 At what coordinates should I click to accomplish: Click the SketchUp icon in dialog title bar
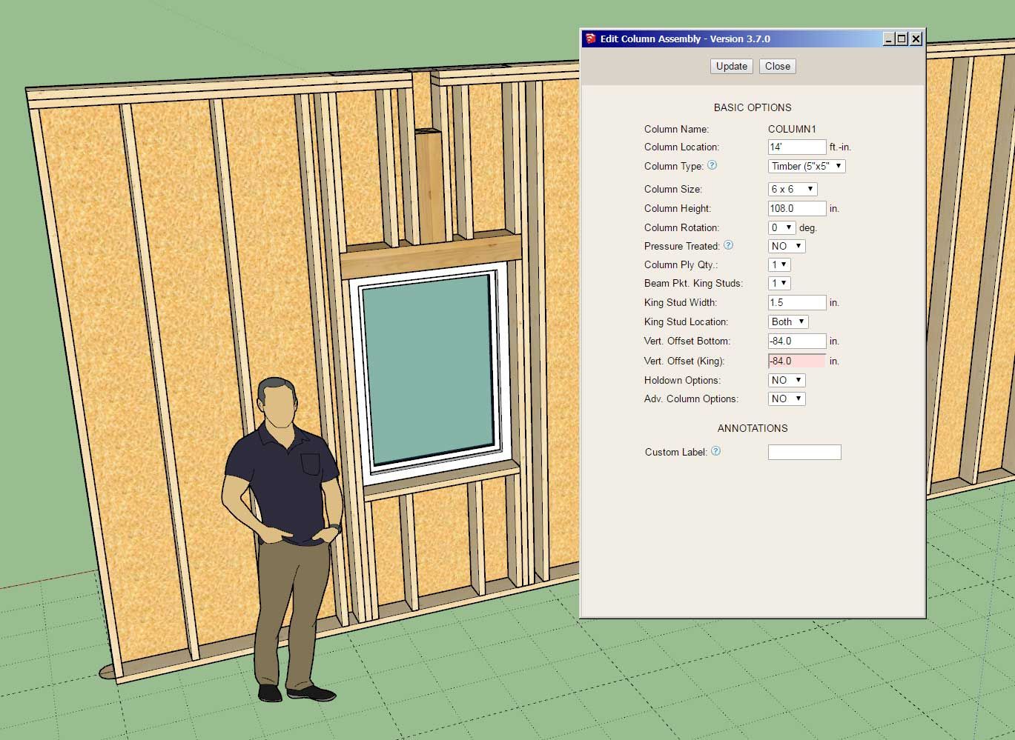tap(590, 39)
